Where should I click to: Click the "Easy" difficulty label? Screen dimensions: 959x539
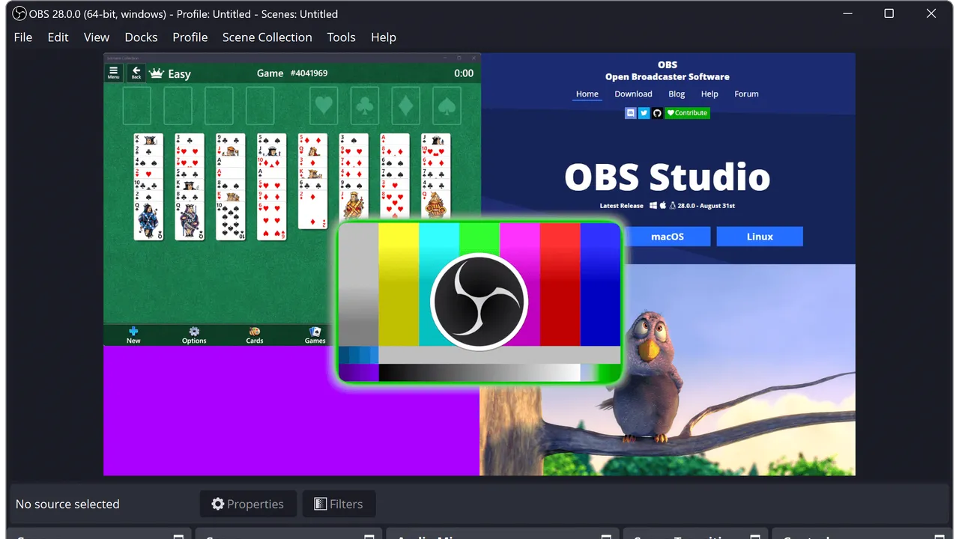click(x=179, y=73)
